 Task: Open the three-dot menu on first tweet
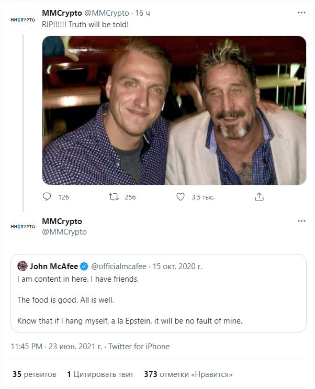[301, 13]
